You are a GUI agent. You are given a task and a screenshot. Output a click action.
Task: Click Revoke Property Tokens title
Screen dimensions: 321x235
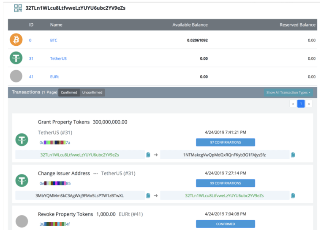pos(65,214)
